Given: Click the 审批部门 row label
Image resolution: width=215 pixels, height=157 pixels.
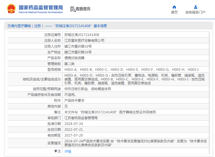Looking at the screenshot, I should (x=54, y=118).
